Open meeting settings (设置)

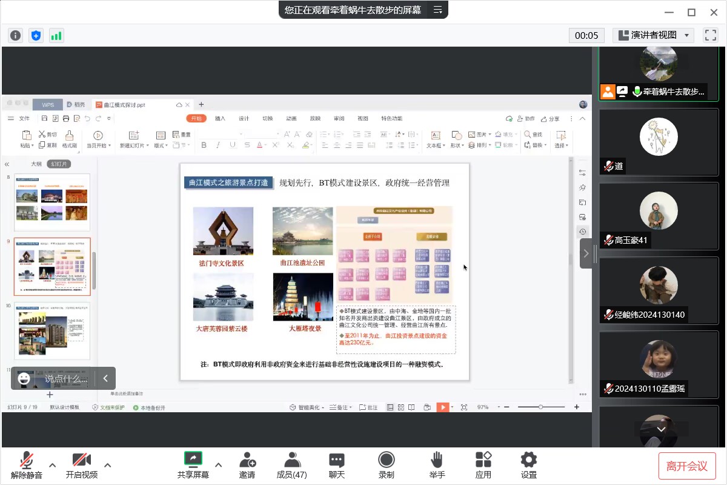529,465
